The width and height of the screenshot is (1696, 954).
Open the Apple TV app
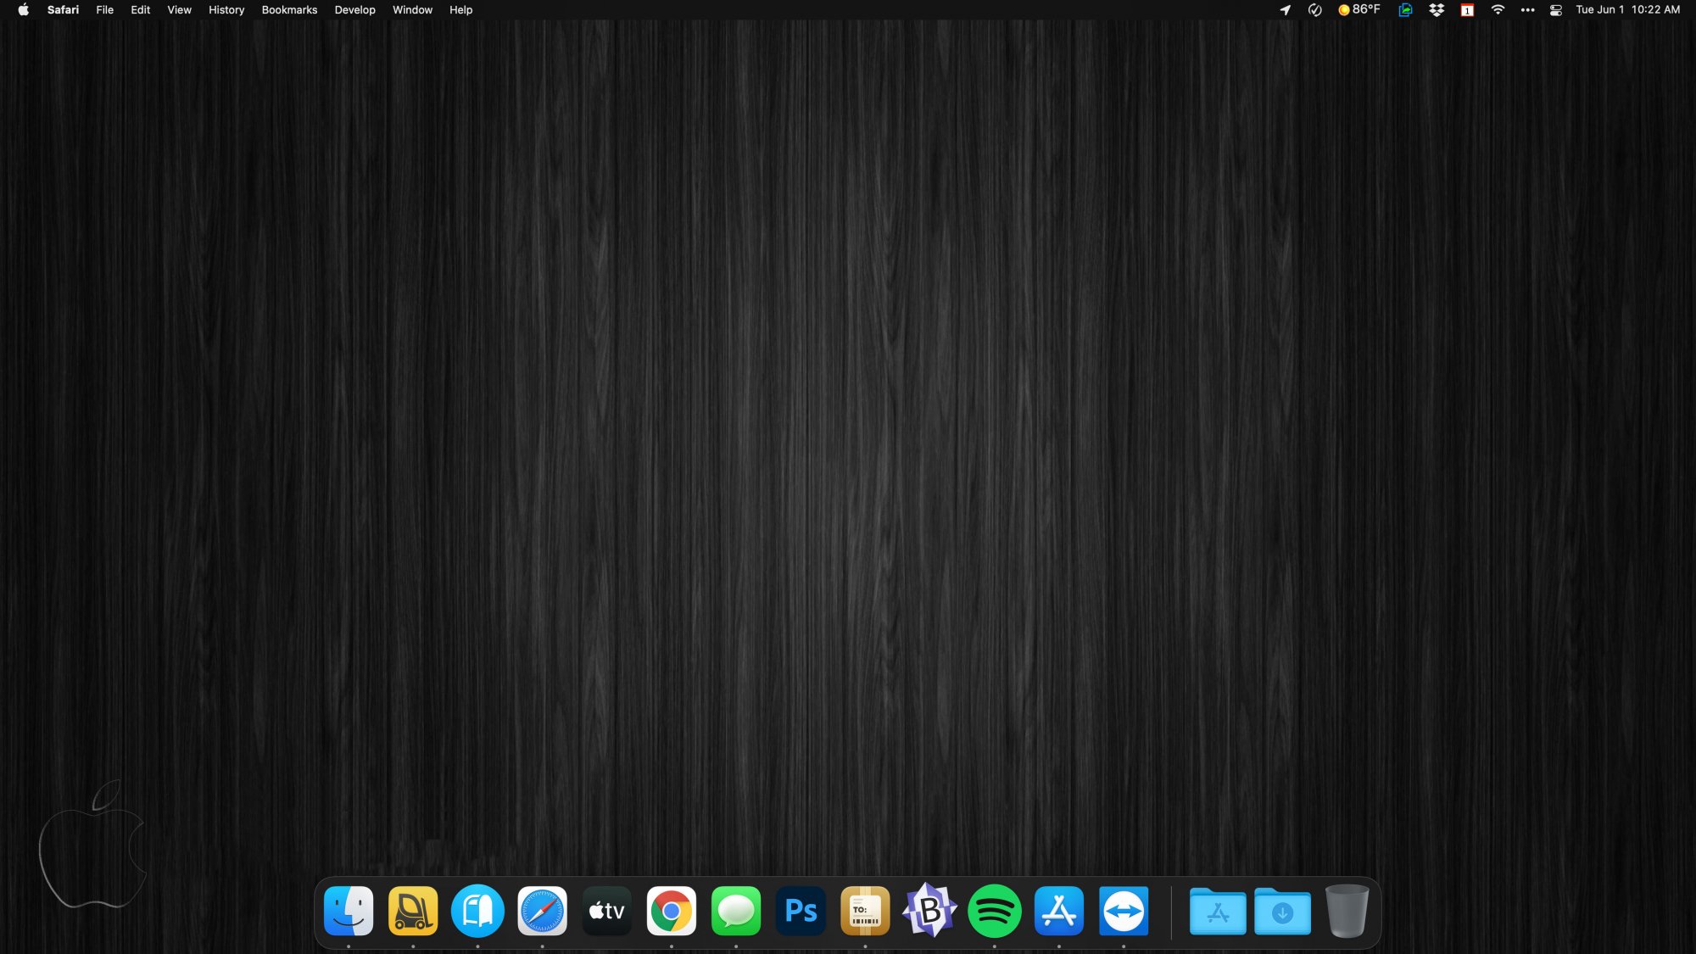(606, 912)
